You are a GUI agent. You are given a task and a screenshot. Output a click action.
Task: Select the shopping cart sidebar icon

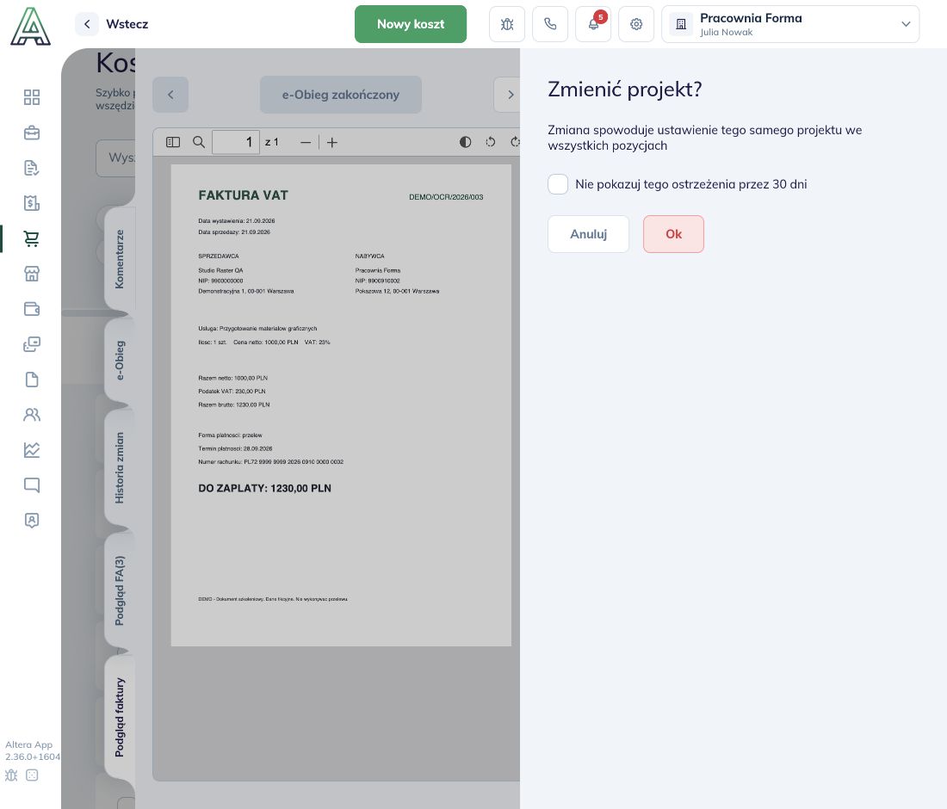[x=31, y=238]
